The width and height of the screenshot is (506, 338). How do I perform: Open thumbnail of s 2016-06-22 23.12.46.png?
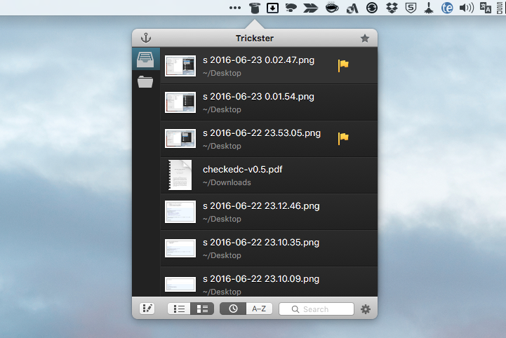click(180, 212)
